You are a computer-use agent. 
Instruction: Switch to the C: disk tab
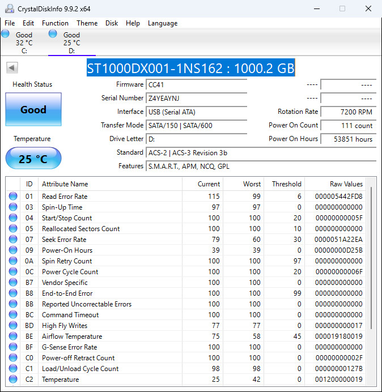[24, 42]
